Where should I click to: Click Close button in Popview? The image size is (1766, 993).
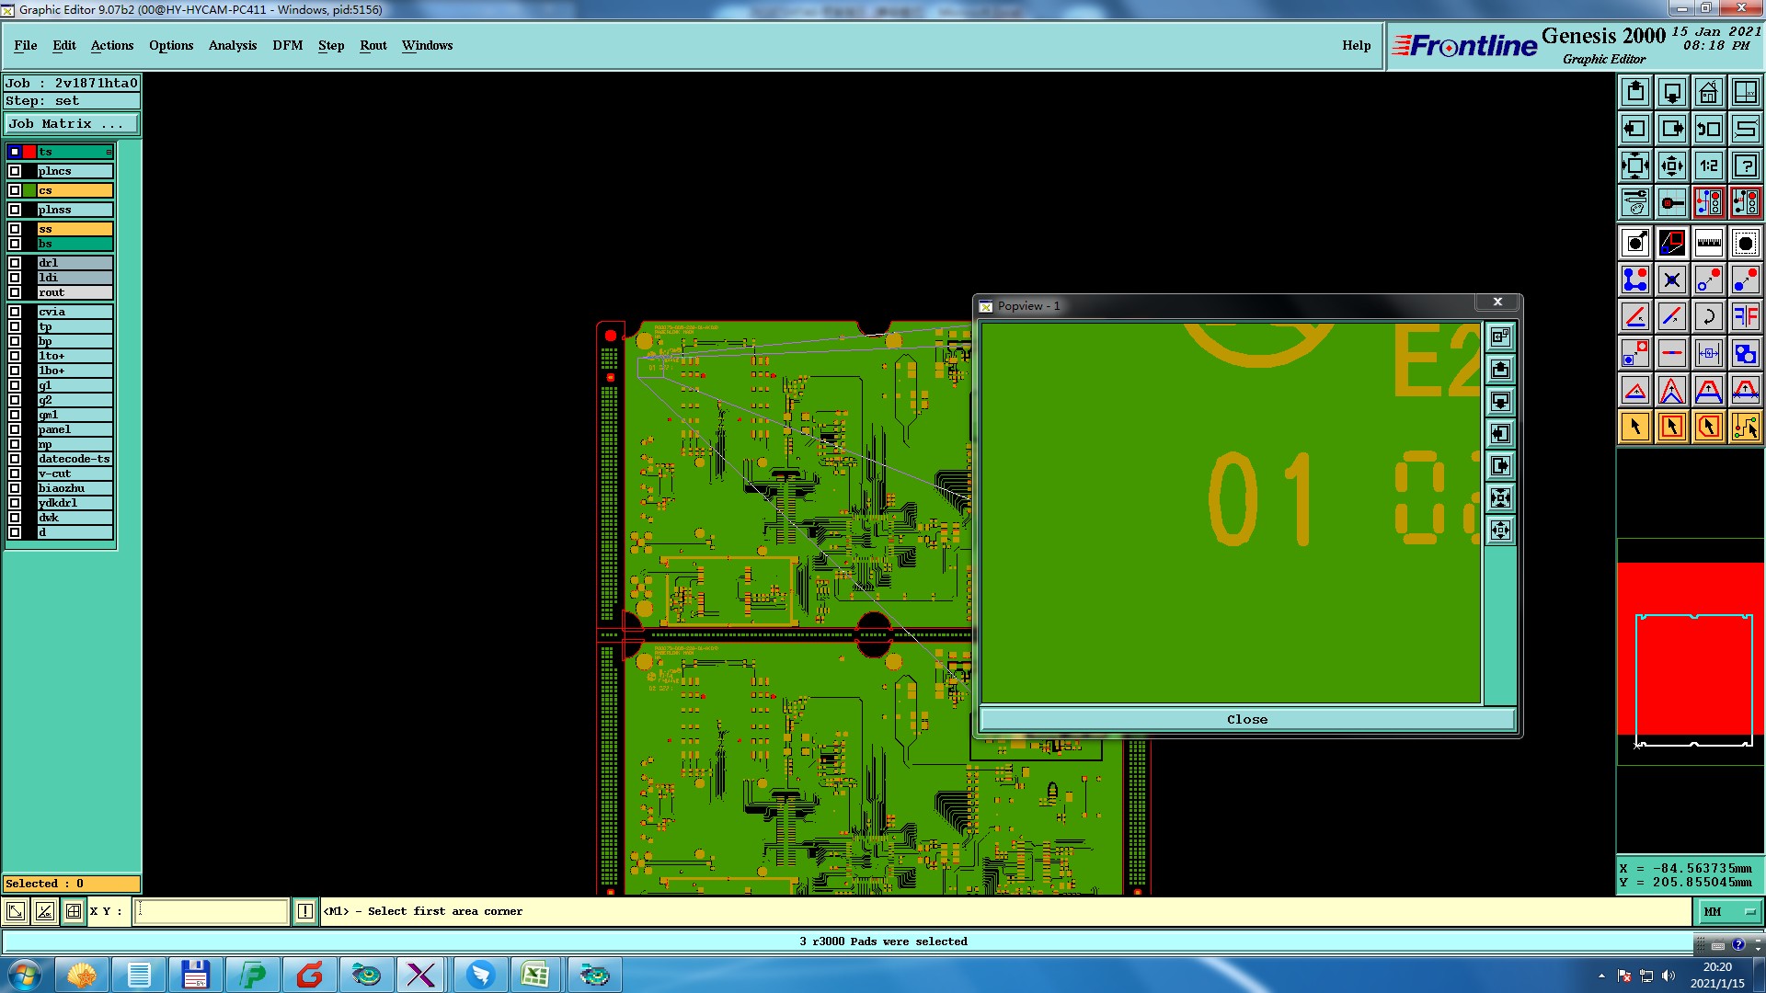(1246, 719)
